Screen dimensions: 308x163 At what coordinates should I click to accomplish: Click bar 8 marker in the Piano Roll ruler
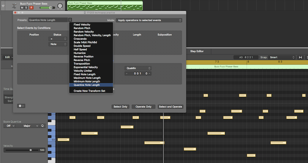[248, 62]
